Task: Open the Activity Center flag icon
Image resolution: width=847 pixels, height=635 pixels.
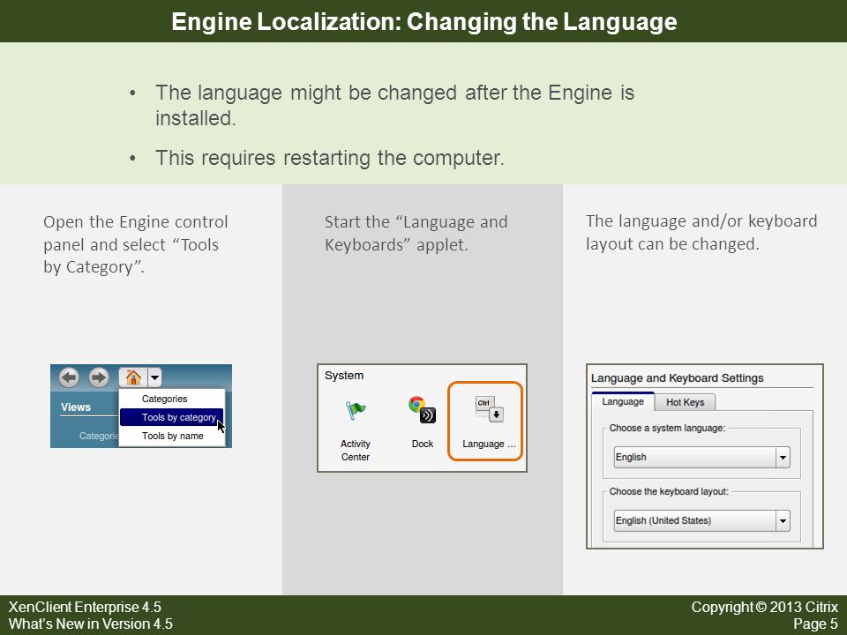Action: (356, 410)
